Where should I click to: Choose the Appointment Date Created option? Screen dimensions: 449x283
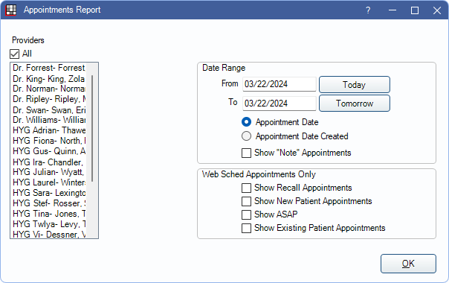[246, 136]
